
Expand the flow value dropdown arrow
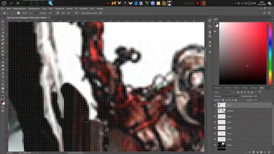(72, 13)
